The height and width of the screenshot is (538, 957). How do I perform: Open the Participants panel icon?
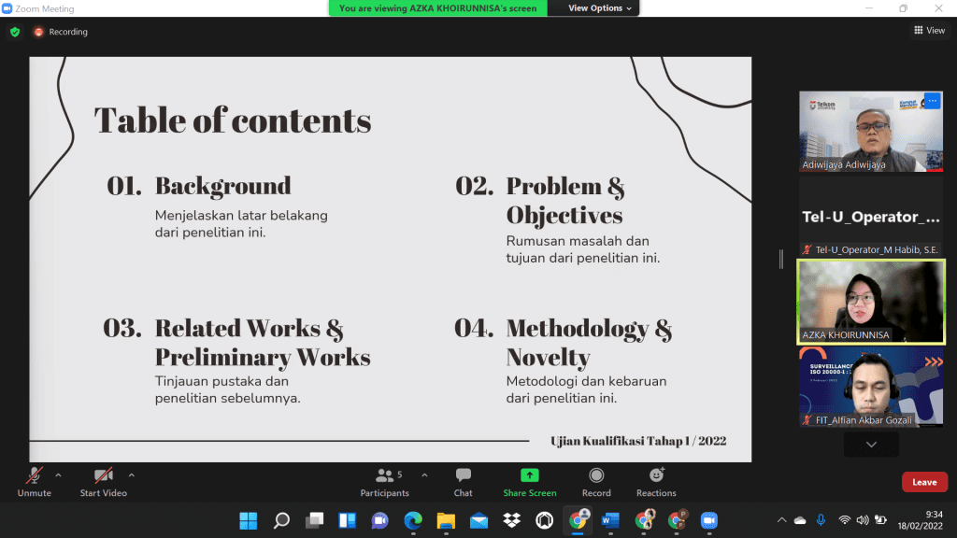pyautogui.click(x=384, y=475)
